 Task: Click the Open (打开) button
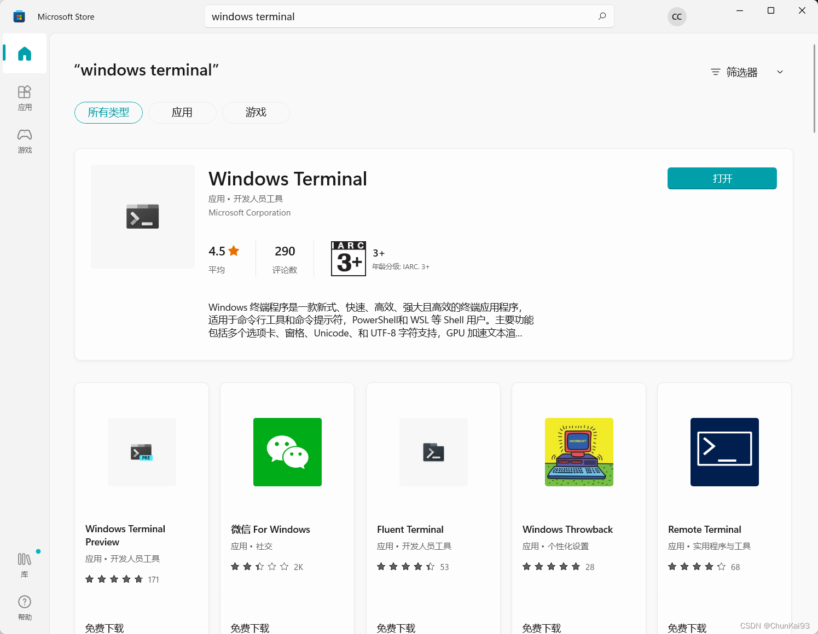[x=722, y=178]
